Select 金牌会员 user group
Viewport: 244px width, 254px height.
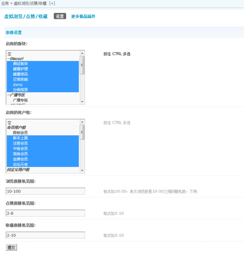tap(43, 159)
